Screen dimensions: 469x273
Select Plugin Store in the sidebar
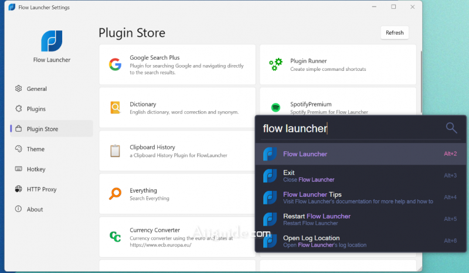[x=52, y=128]
